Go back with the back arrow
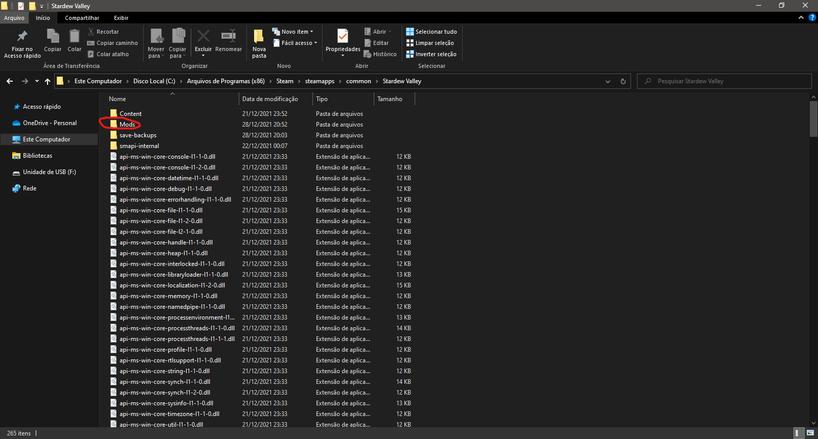Image resolution: width=818 pixels, height=439 pixels. point(10,81)
